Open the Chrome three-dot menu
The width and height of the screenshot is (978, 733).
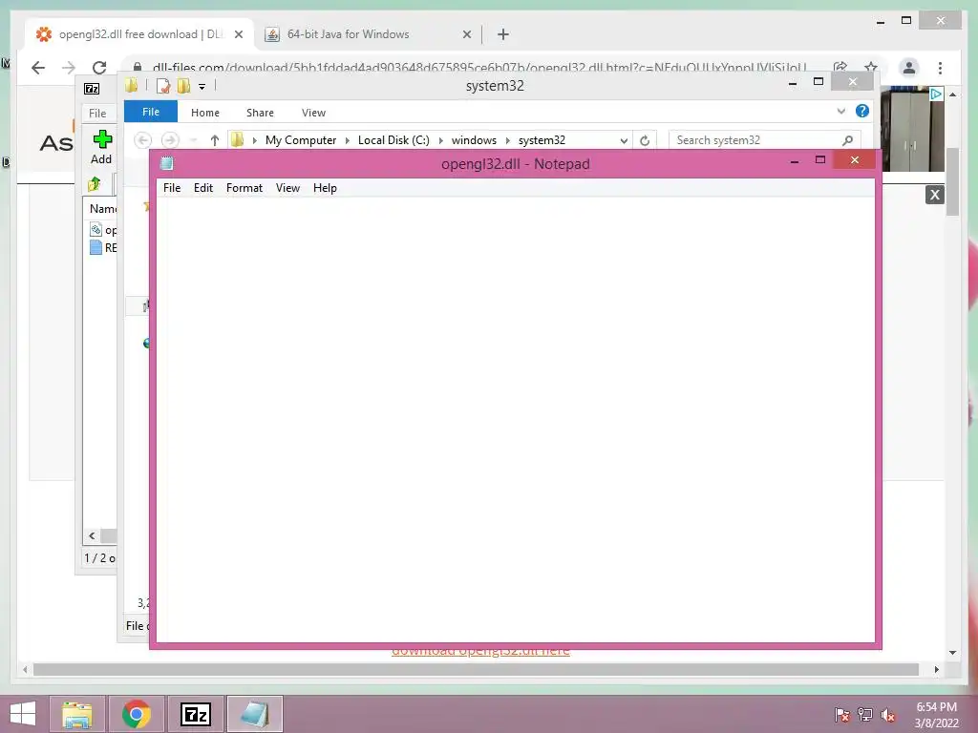click(940, 68)
